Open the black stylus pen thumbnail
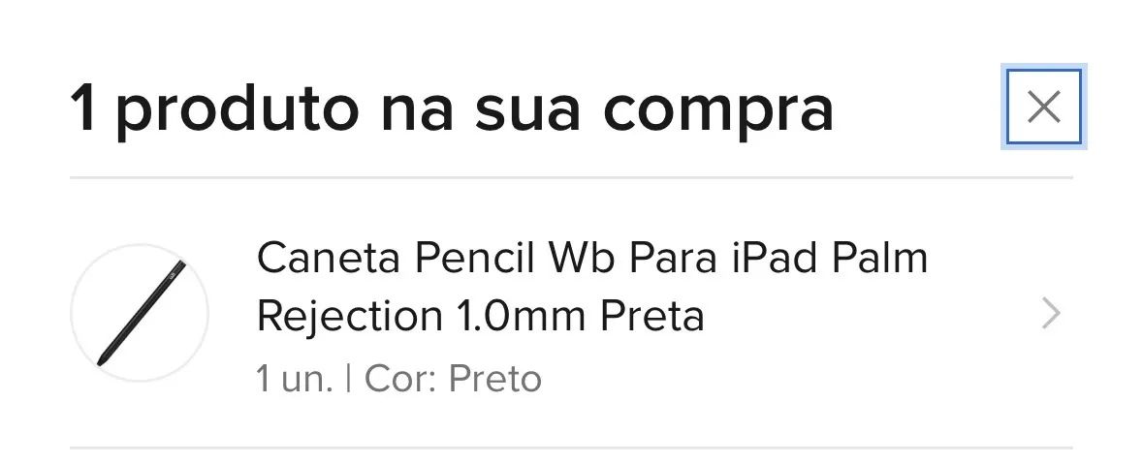This screenshot has width=1143, height=464. click(140, 313)
